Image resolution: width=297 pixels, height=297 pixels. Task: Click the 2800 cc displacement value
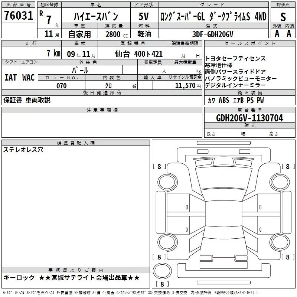pos(115,34)
